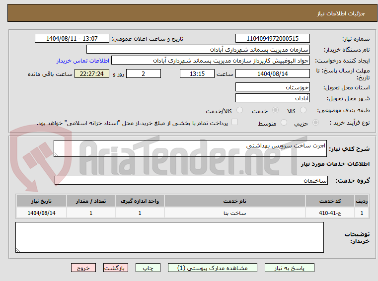This screenshot has height=281, width=378.
Task: Click the تاریخ نیاز column header
Action: 41,201
